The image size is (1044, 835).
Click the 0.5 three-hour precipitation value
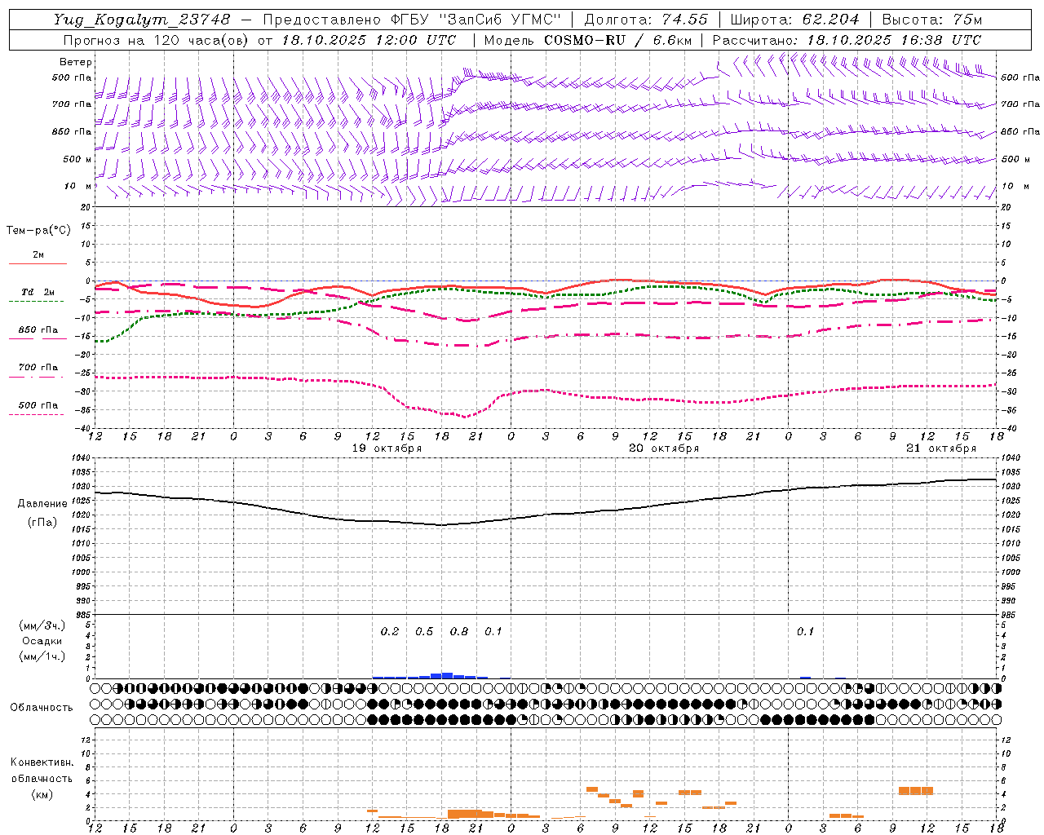coord(424,631)
